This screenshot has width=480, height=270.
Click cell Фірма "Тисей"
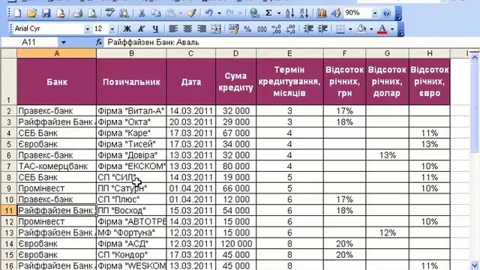point(131,144)
